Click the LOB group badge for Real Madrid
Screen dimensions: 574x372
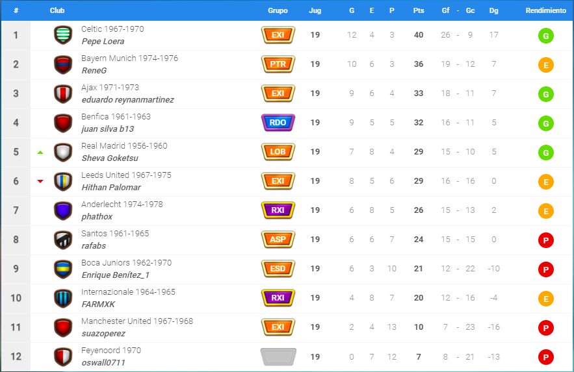coord(278,152)
